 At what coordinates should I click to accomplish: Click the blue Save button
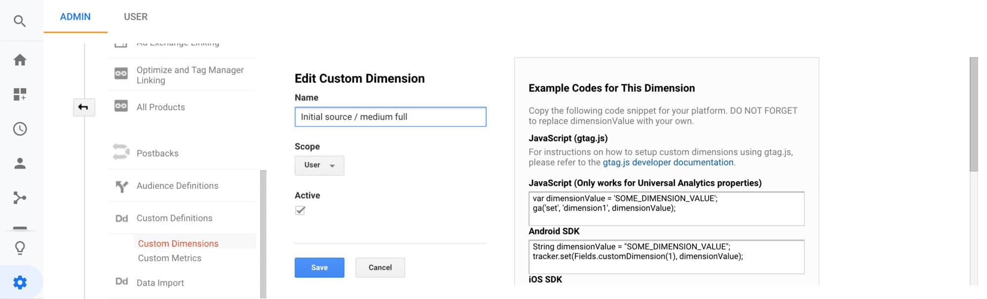[319, 267]
